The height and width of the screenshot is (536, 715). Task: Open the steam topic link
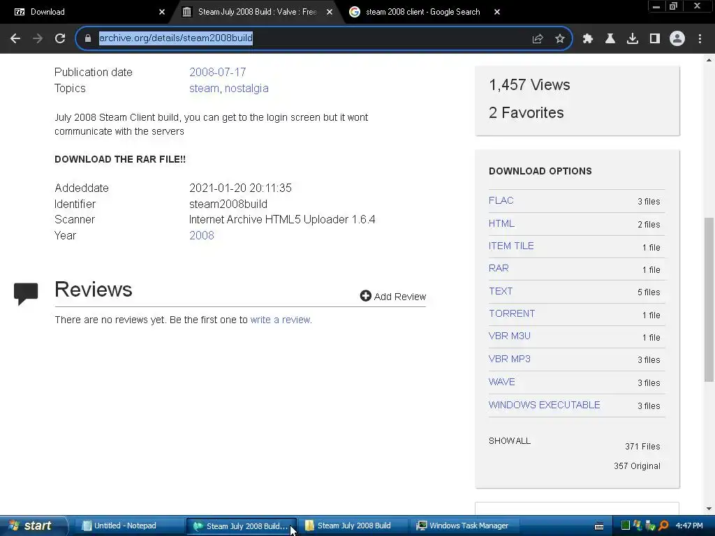pyautogui.click(x=204, y=88)
